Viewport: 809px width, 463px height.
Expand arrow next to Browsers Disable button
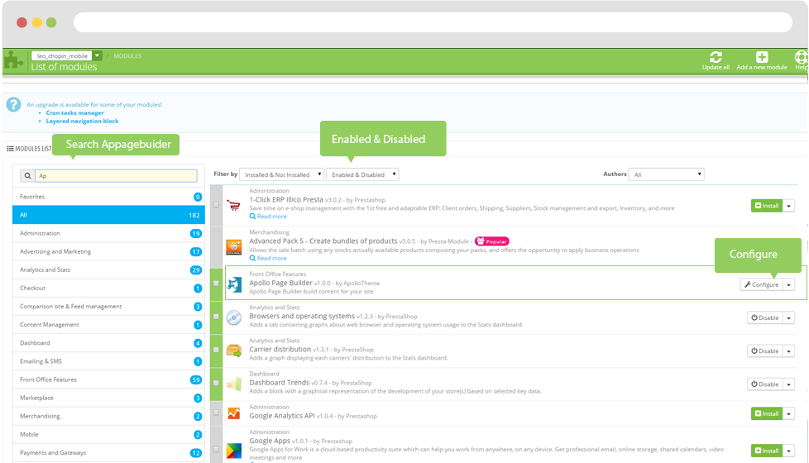[789, 318]
